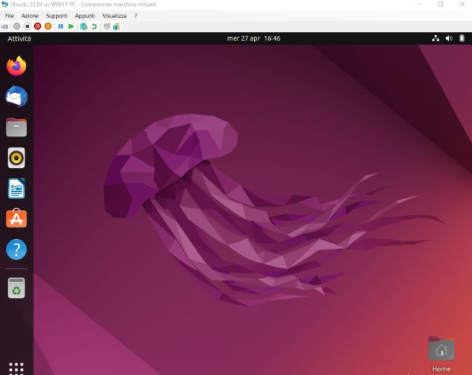The height and width of the screenshot is (375, 472).
Task: Click the Home label under desktop folder
Action: (x=442, y=369)
